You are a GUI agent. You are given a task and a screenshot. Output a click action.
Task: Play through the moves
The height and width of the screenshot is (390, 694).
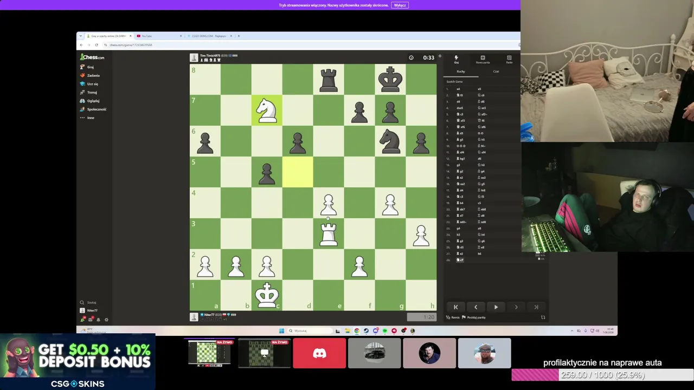tap(496, 307)
